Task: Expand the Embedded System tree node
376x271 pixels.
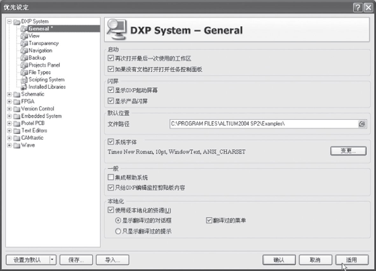Action: pyautogui.click(x=9, y=116)
